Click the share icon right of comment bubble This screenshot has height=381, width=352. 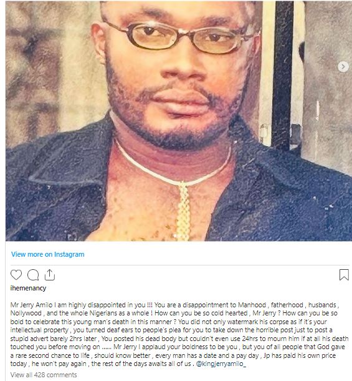point(50,275)
